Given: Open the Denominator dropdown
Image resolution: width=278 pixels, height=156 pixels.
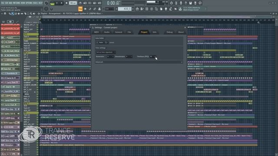Looking at the screenshot, I should (x=129, y=57).
